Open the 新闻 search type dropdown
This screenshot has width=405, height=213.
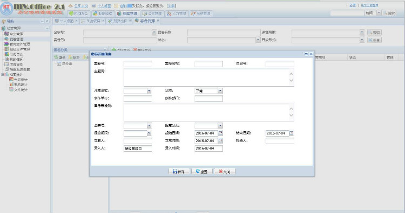(x=379, y=12)
